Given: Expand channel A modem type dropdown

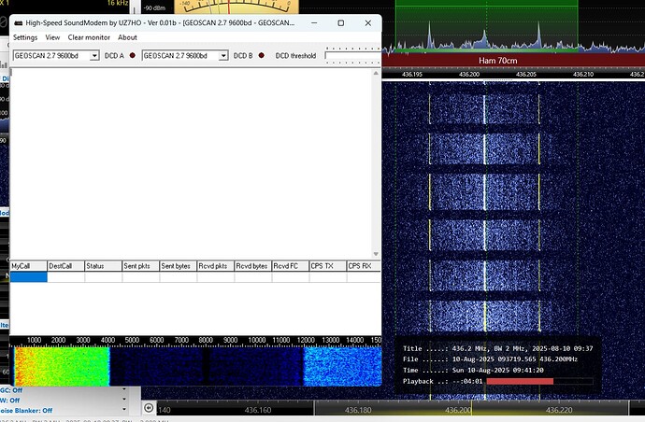Looking at the screenshot, I should click(x=94, y=56).
